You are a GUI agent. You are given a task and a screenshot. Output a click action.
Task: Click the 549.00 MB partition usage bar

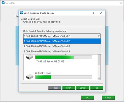coord(64,57)
